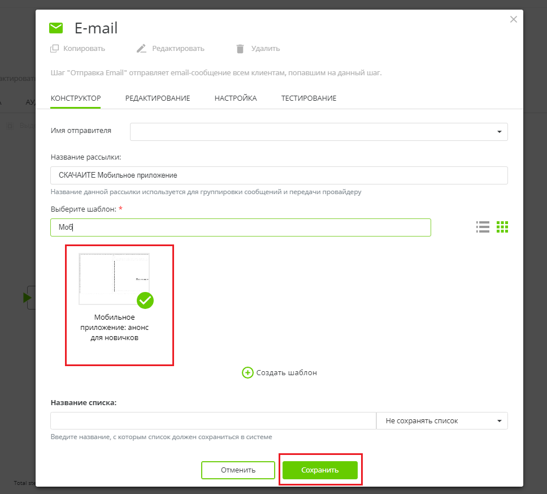Image resolution: width=547 pixels, height=494 pixels.
Task: Clear the template search field showing Моб
Action: pos(240,227)
